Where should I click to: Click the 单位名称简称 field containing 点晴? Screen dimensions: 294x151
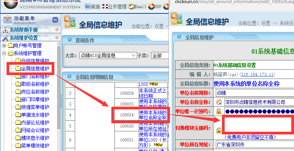[255, 93]
